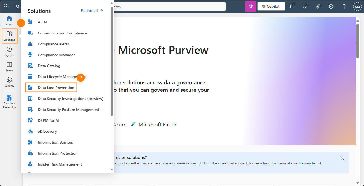Click the Communication Compliance chat icon
This screenshot has height=186, width=364.
tap(30, 33)
